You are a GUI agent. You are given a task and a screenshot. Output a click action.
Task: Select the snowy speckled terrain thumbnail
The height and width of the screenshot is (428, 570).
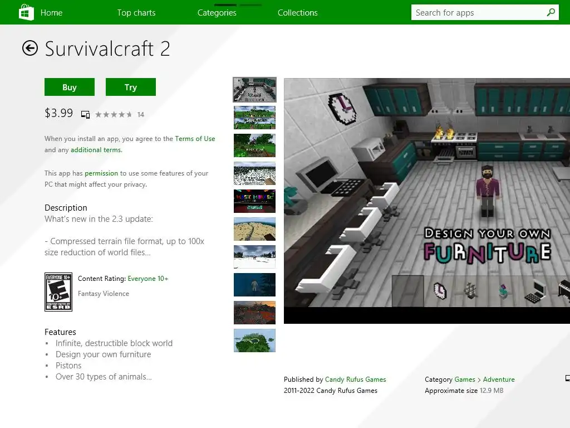254,173
